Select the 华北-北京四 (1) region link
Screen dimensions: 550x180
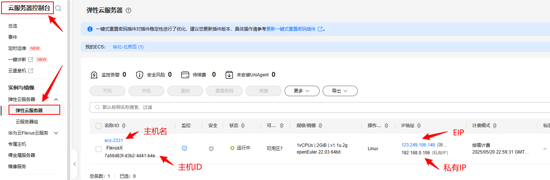(x=128, y=47)
